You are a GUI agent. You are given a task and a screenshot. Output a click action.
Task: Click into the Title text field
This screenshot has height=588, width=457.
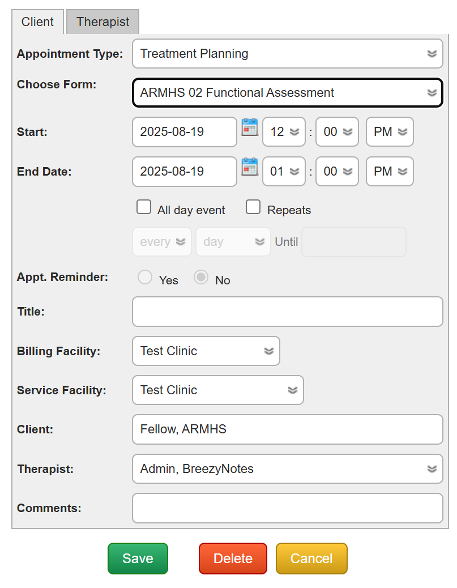tap(287, 312)
